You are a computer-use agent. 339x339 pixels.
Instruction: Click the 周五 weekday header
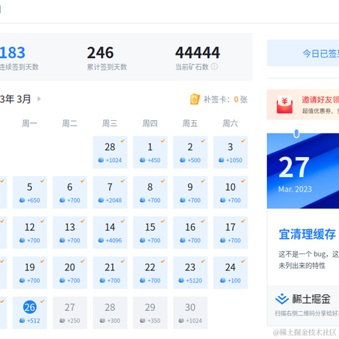pos(190,123)
